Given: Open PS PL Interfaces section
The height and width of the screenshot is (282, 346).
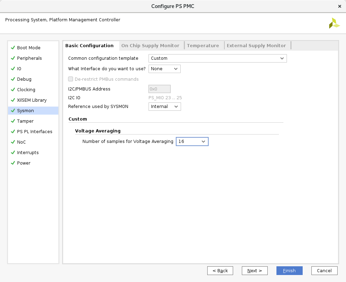Looking at the screenshot, I should coord(35,131).
